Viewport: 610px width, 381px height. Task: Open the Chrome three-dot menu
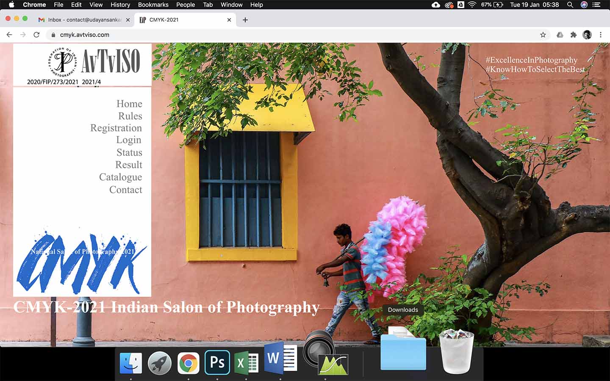pos(601,35)
